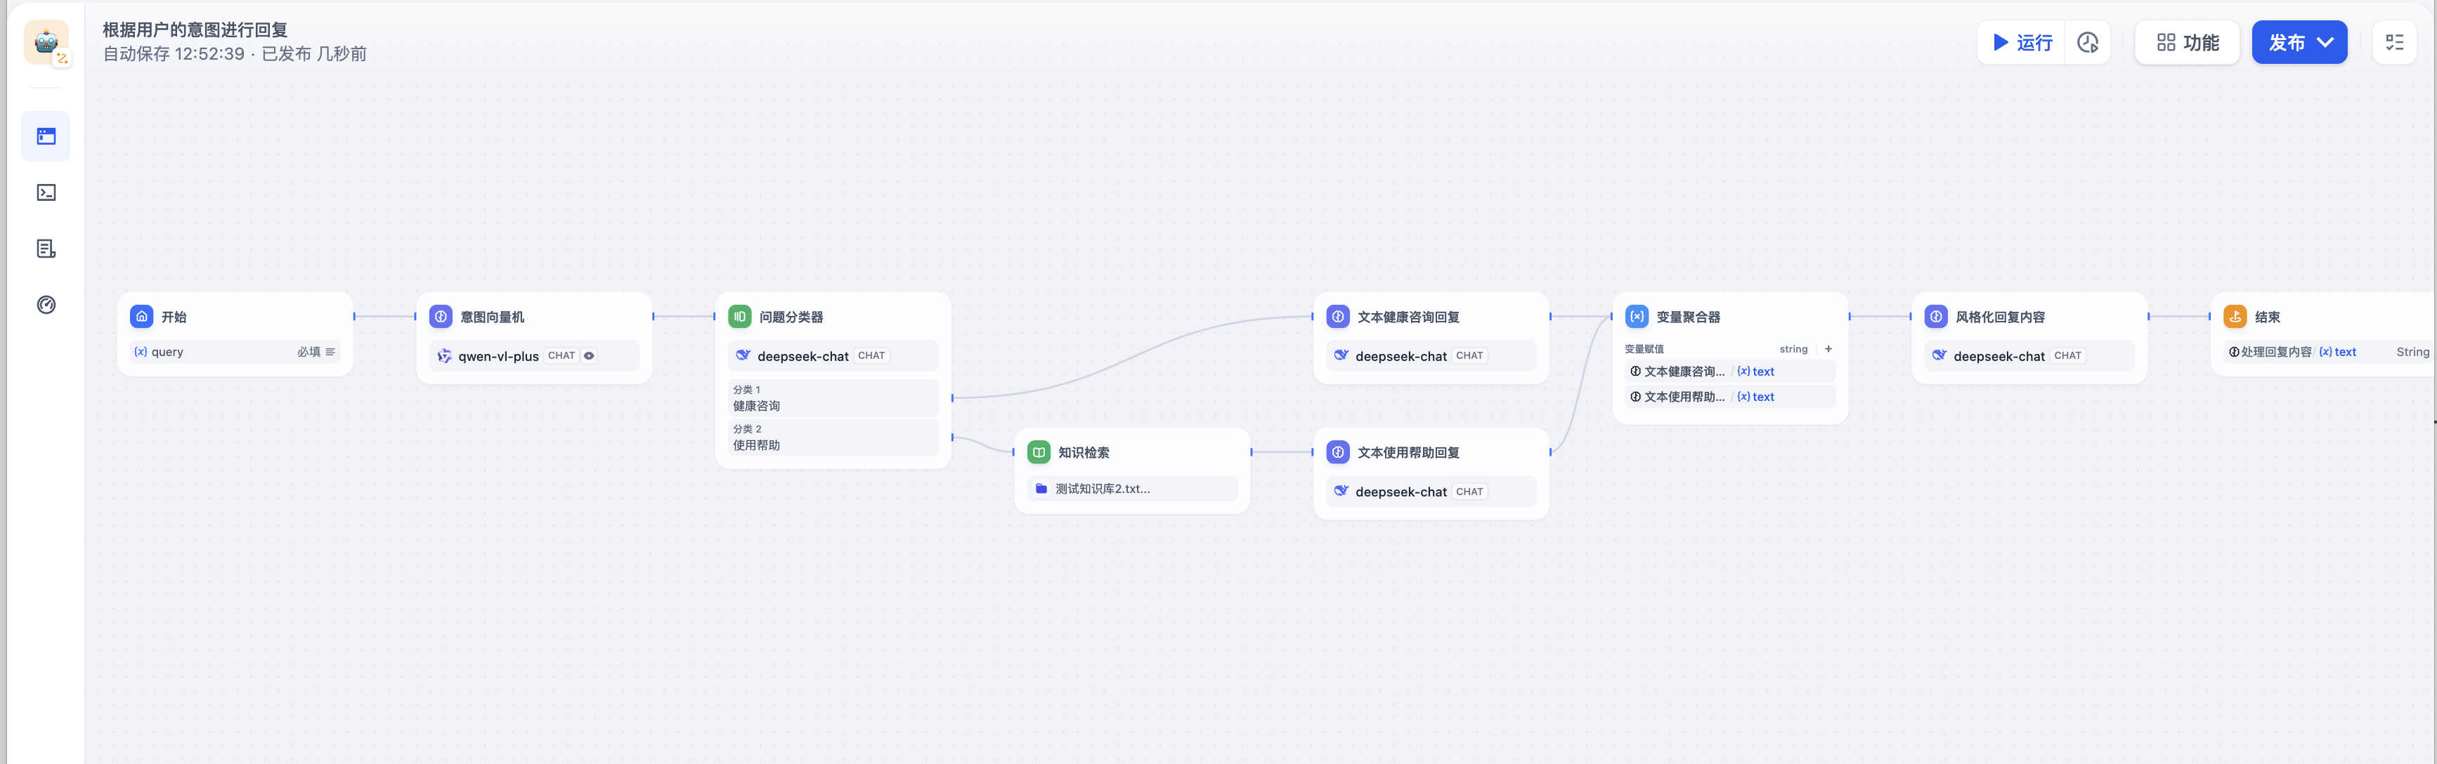Click the 结束 node icon
This screenshot has height=764, width=2437.
point(2235,317)
